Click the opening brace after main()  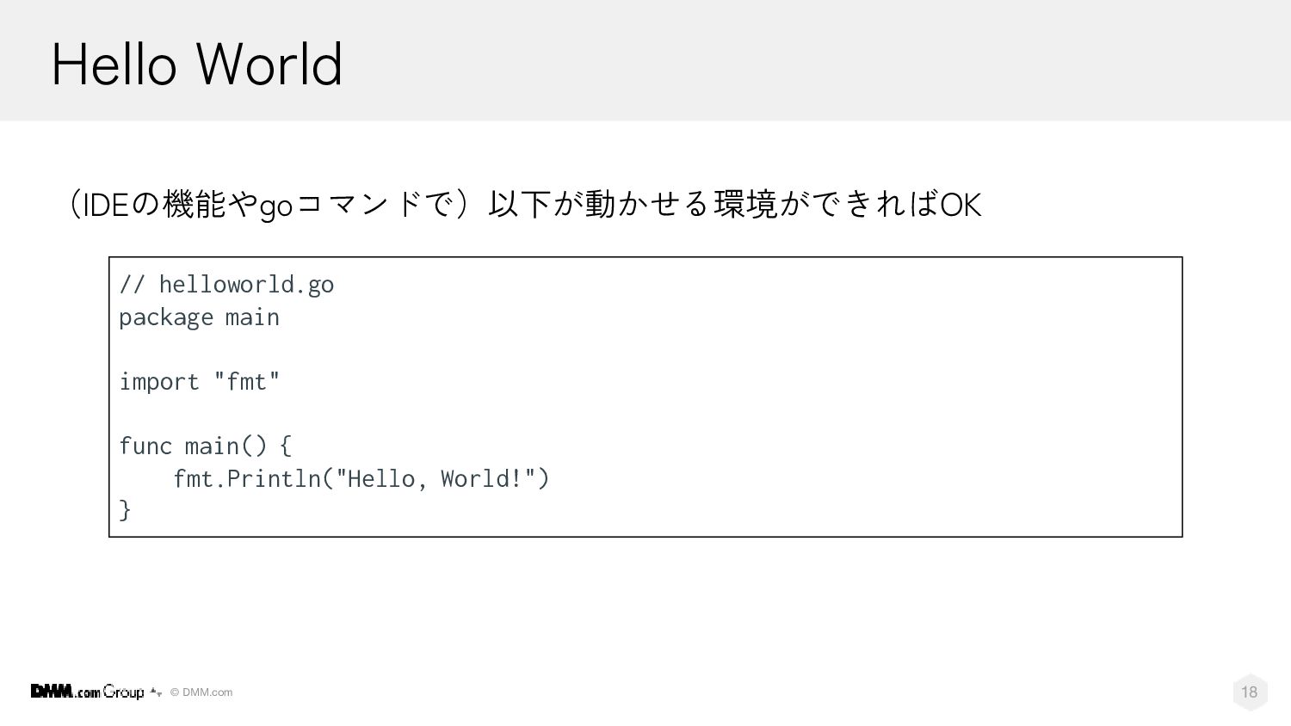(x=286, y=446)
